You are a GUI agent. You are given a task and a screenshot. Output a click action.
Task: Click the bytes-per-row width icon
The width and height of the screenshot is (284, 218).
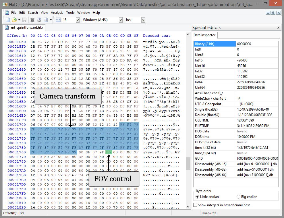click(x=58, y=20)
